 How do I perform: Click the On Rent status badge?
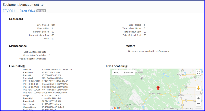41,11
